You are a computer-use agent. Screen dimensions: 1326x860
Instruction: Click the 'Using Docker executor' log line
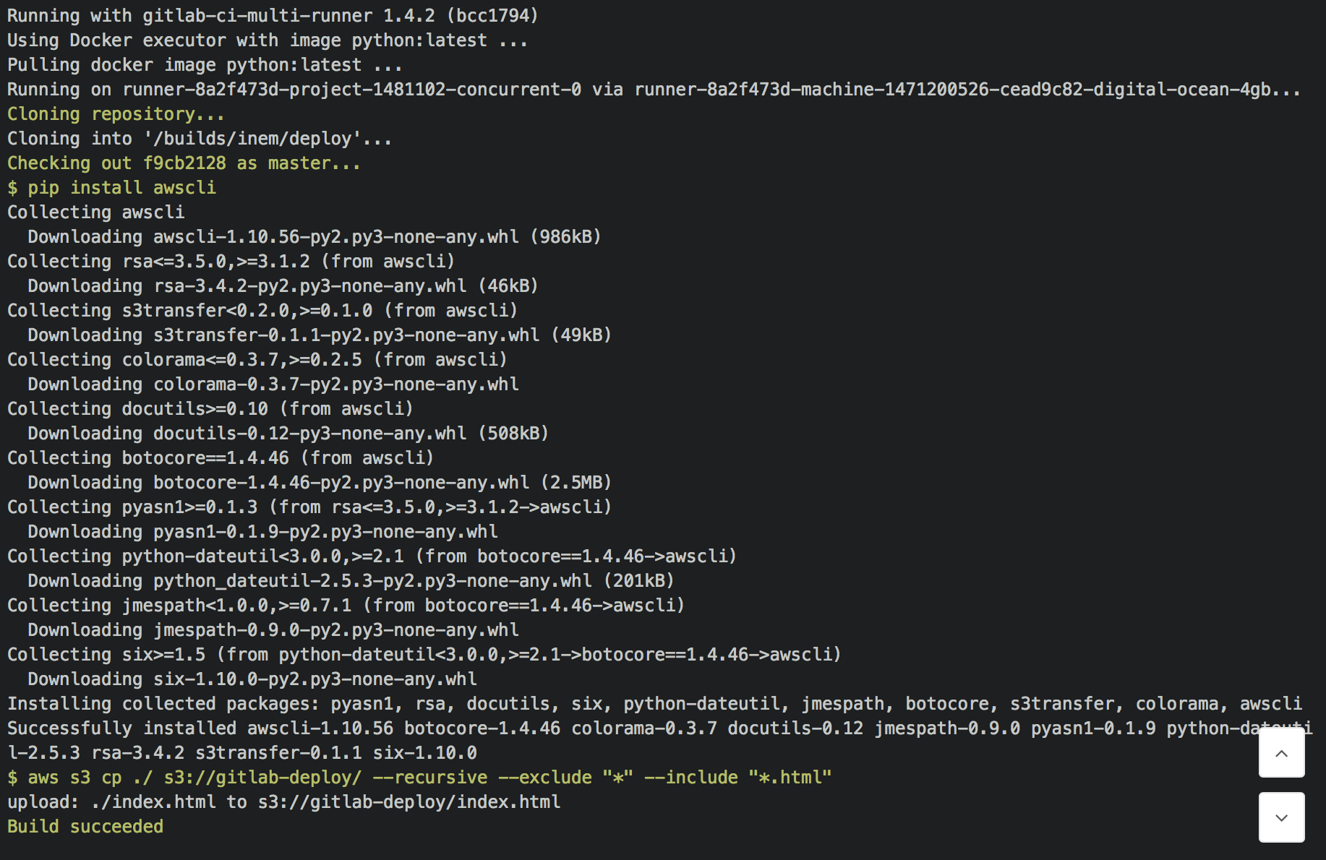click(x=267, y=40)
